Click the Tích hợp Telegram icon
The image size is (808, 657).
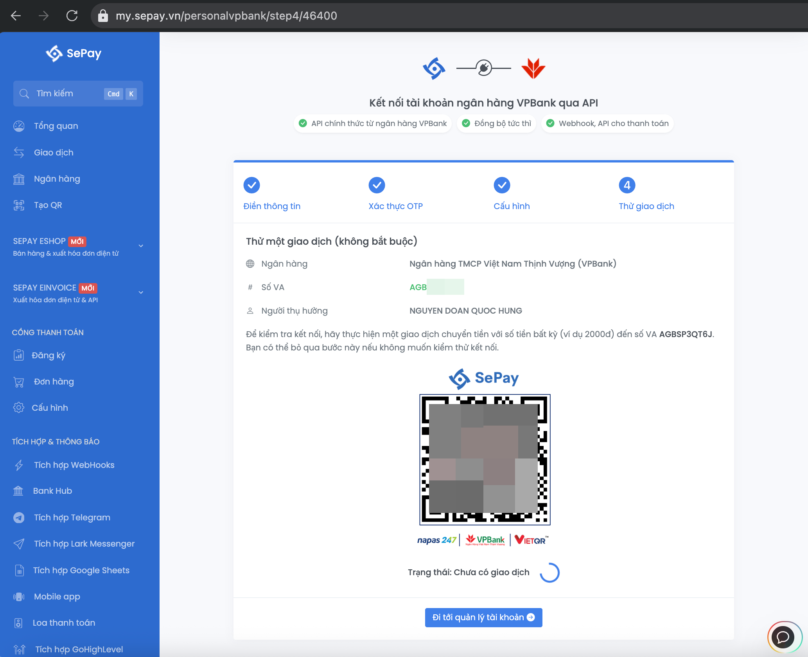click(19, 518)
